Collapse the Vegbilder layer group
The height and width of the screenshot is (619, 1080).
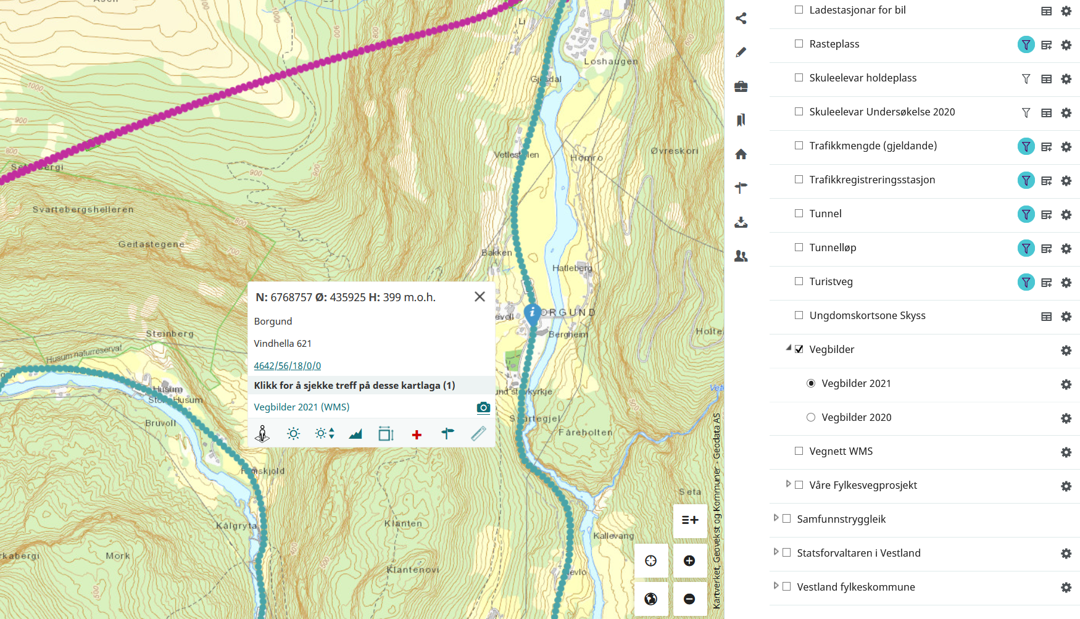pos(788,348)
